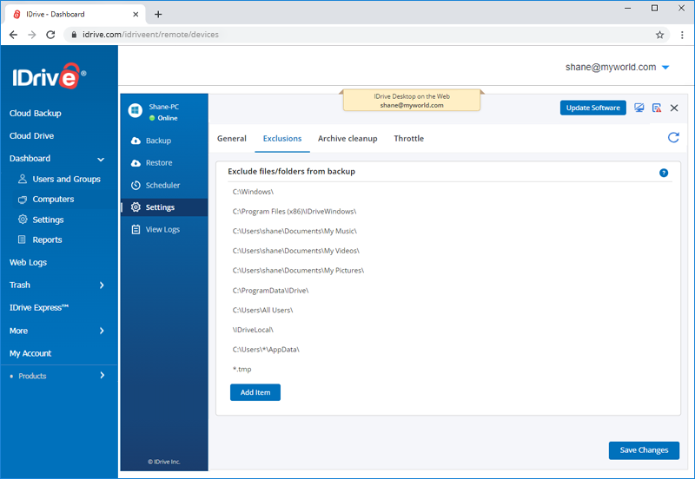695x479 pixels.
Task: View site security lock info
Action: pos(74,35)
